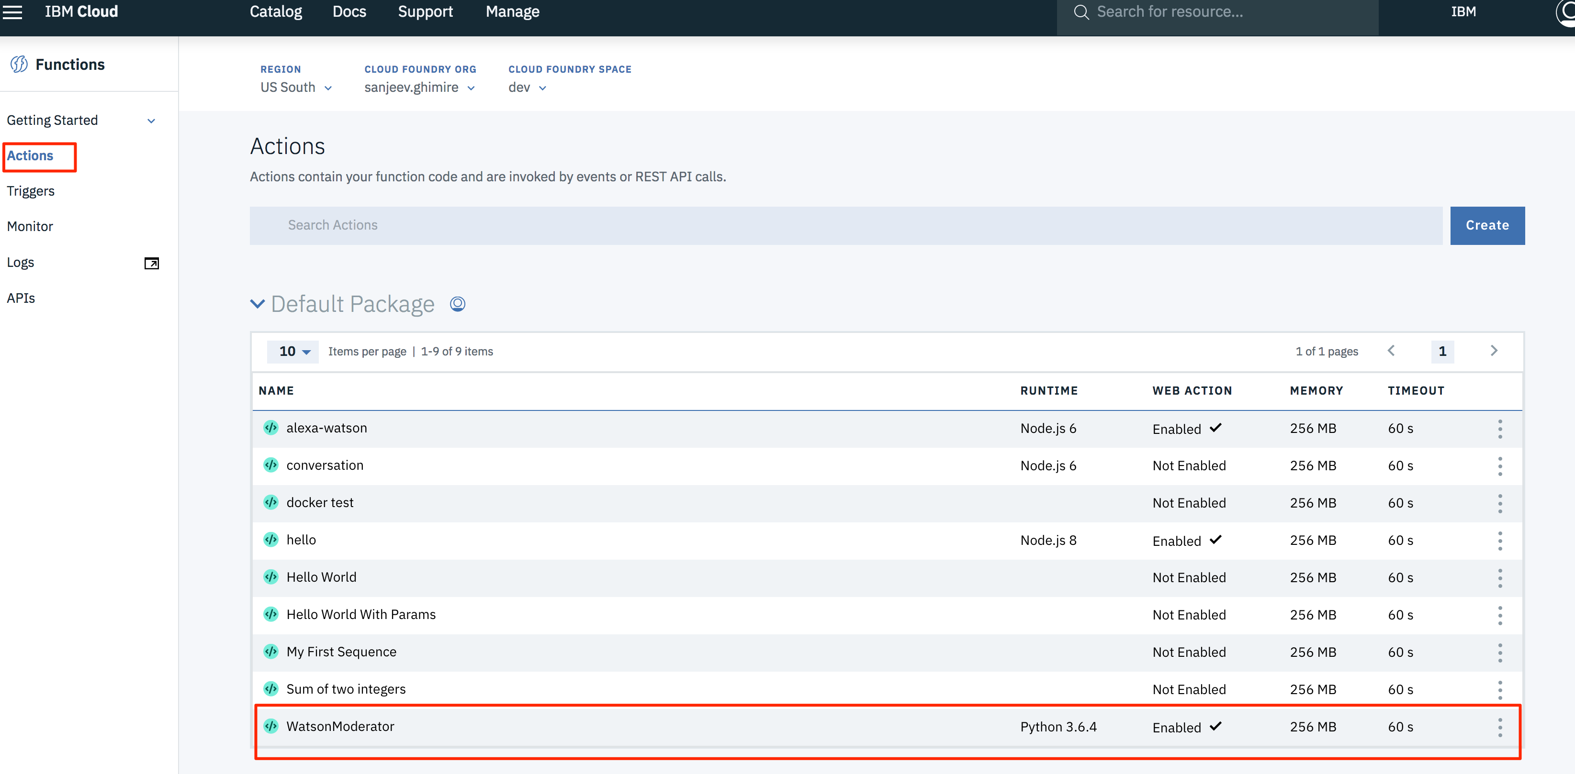This screenshot has width=1575, height=774.
Task: Collapse the Default Package section
Action: pyautogui.click(x=258, y=304)
